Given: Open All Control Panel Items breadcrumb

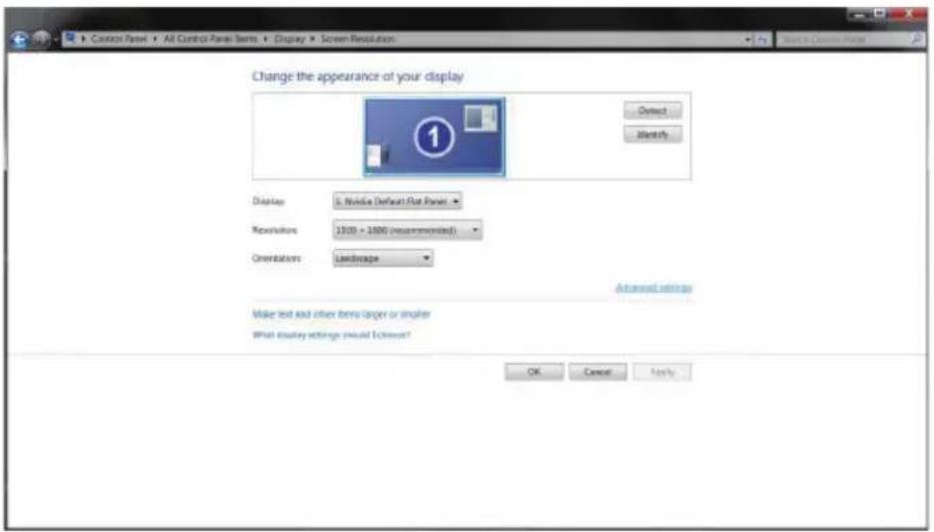Looking at the screenshot, I should [211, 39].
